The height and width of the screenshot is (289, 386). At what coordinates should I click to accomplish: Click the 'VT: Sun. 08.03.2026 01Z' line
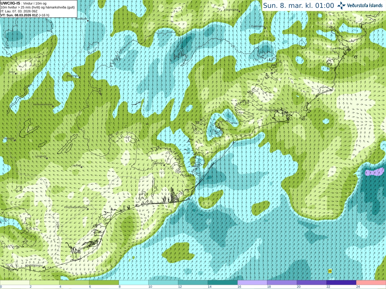pos(20,15)
